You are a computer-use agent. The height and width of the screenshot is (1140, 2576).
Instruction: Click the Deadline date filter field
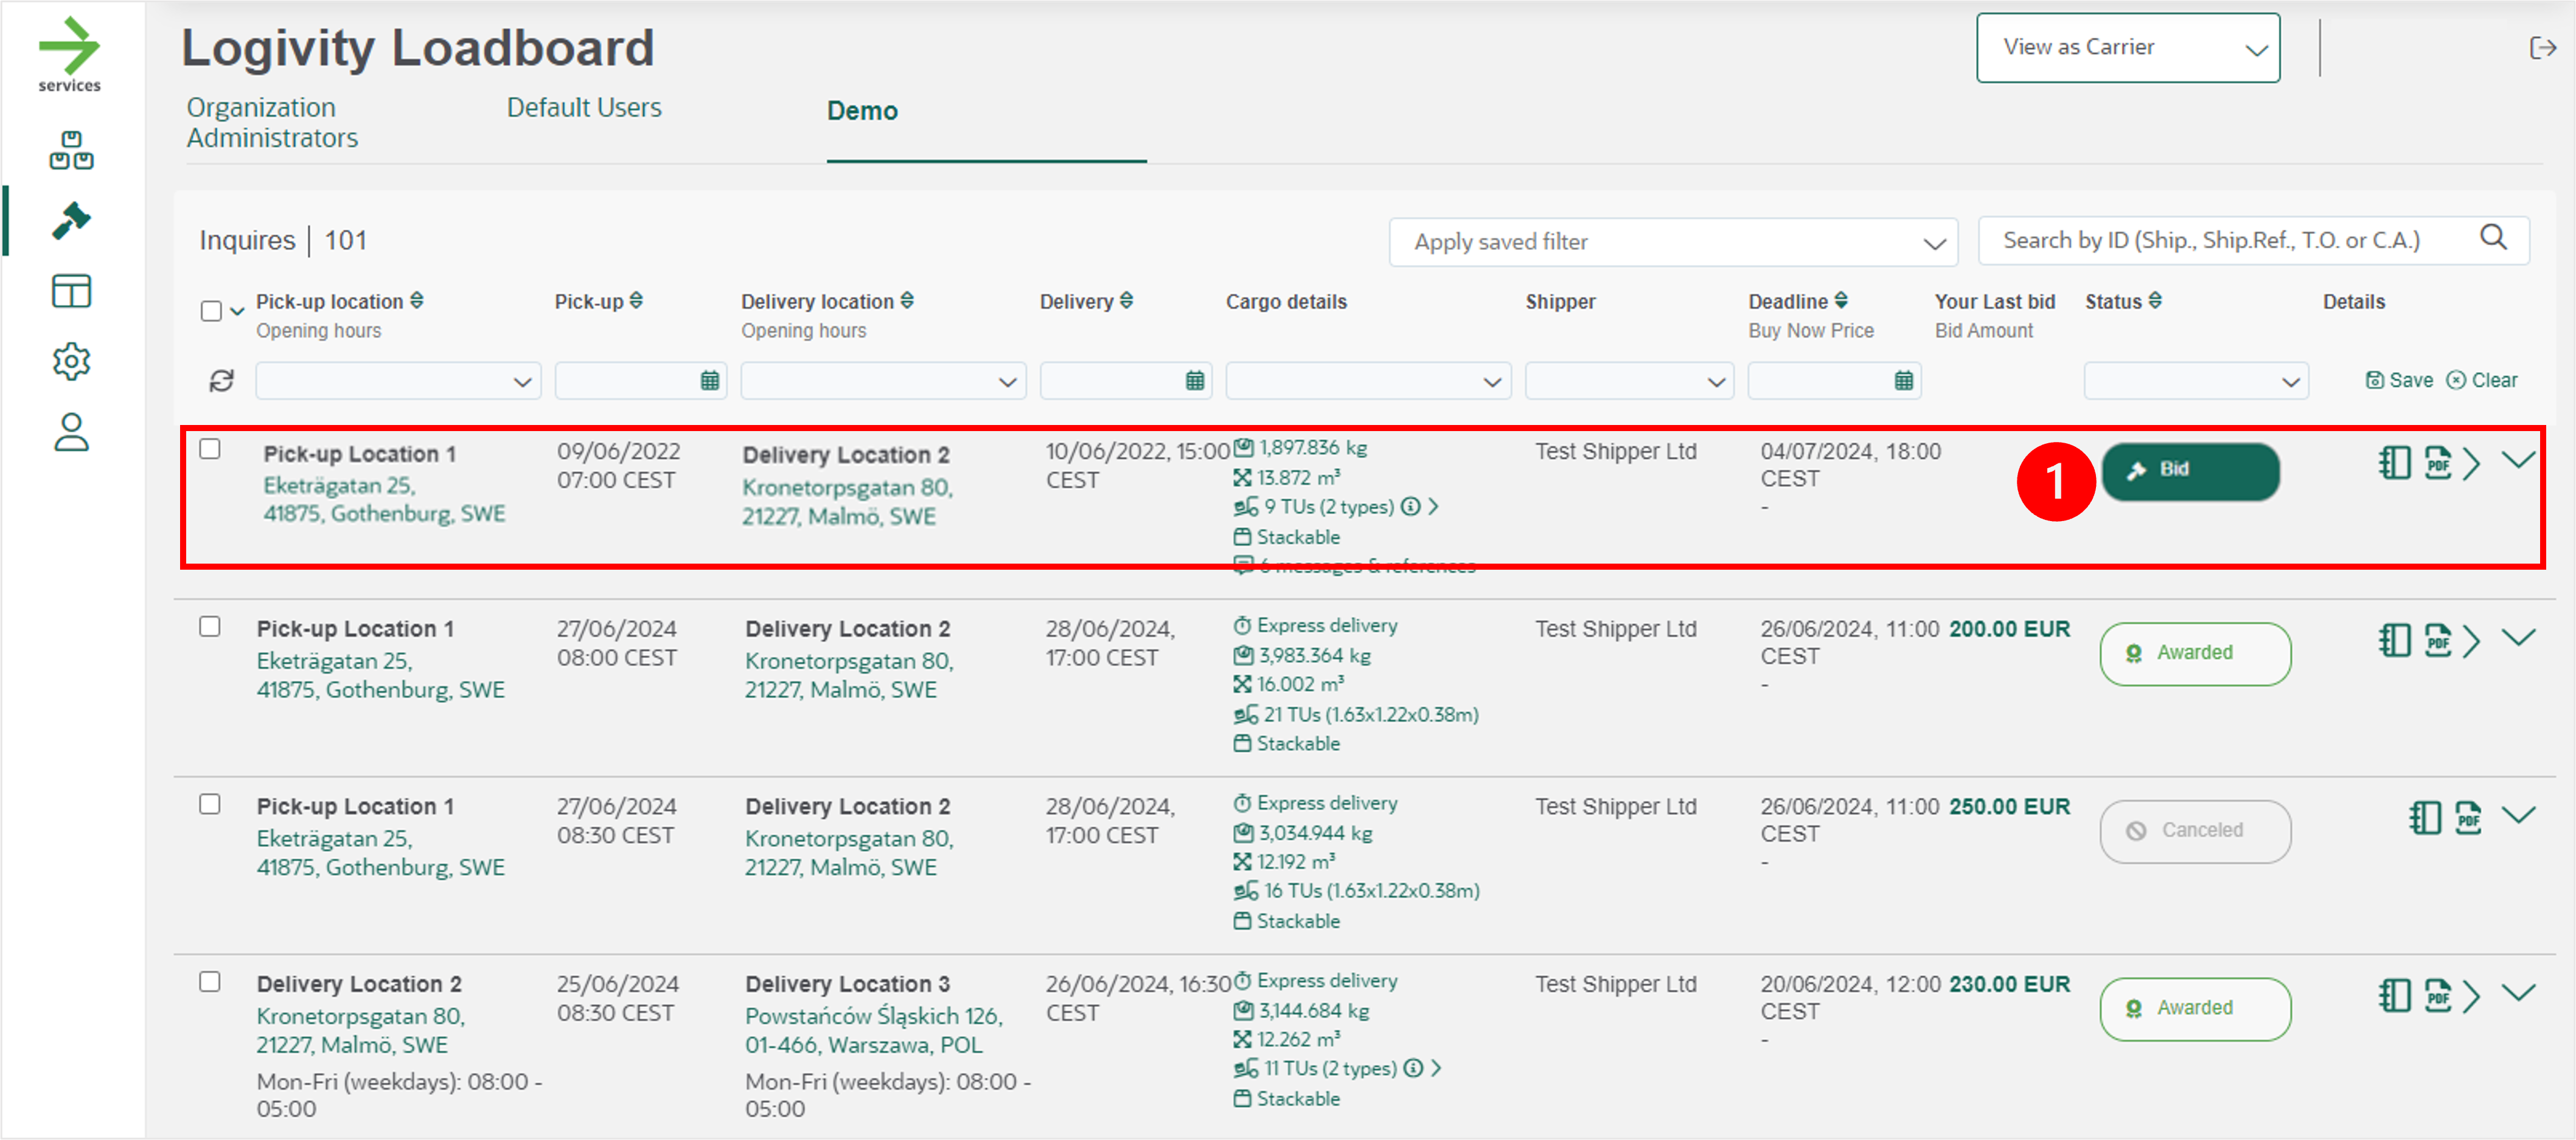coord(1834,381)
